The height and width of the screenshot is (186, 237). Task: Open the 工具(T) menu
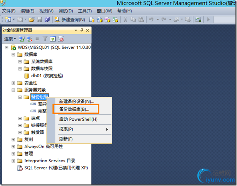pyautogui.click(x=85, y=11)
